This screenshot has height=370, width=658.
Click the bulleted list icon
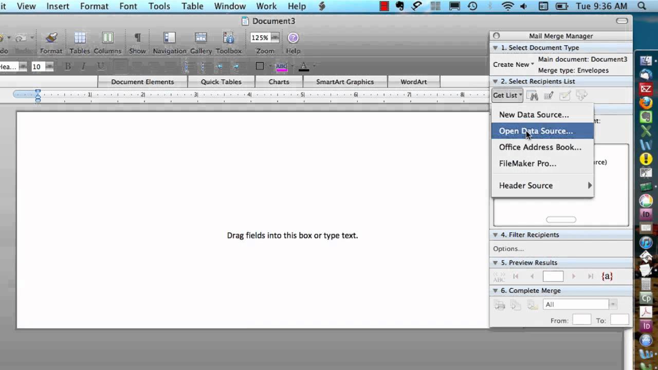203,66
